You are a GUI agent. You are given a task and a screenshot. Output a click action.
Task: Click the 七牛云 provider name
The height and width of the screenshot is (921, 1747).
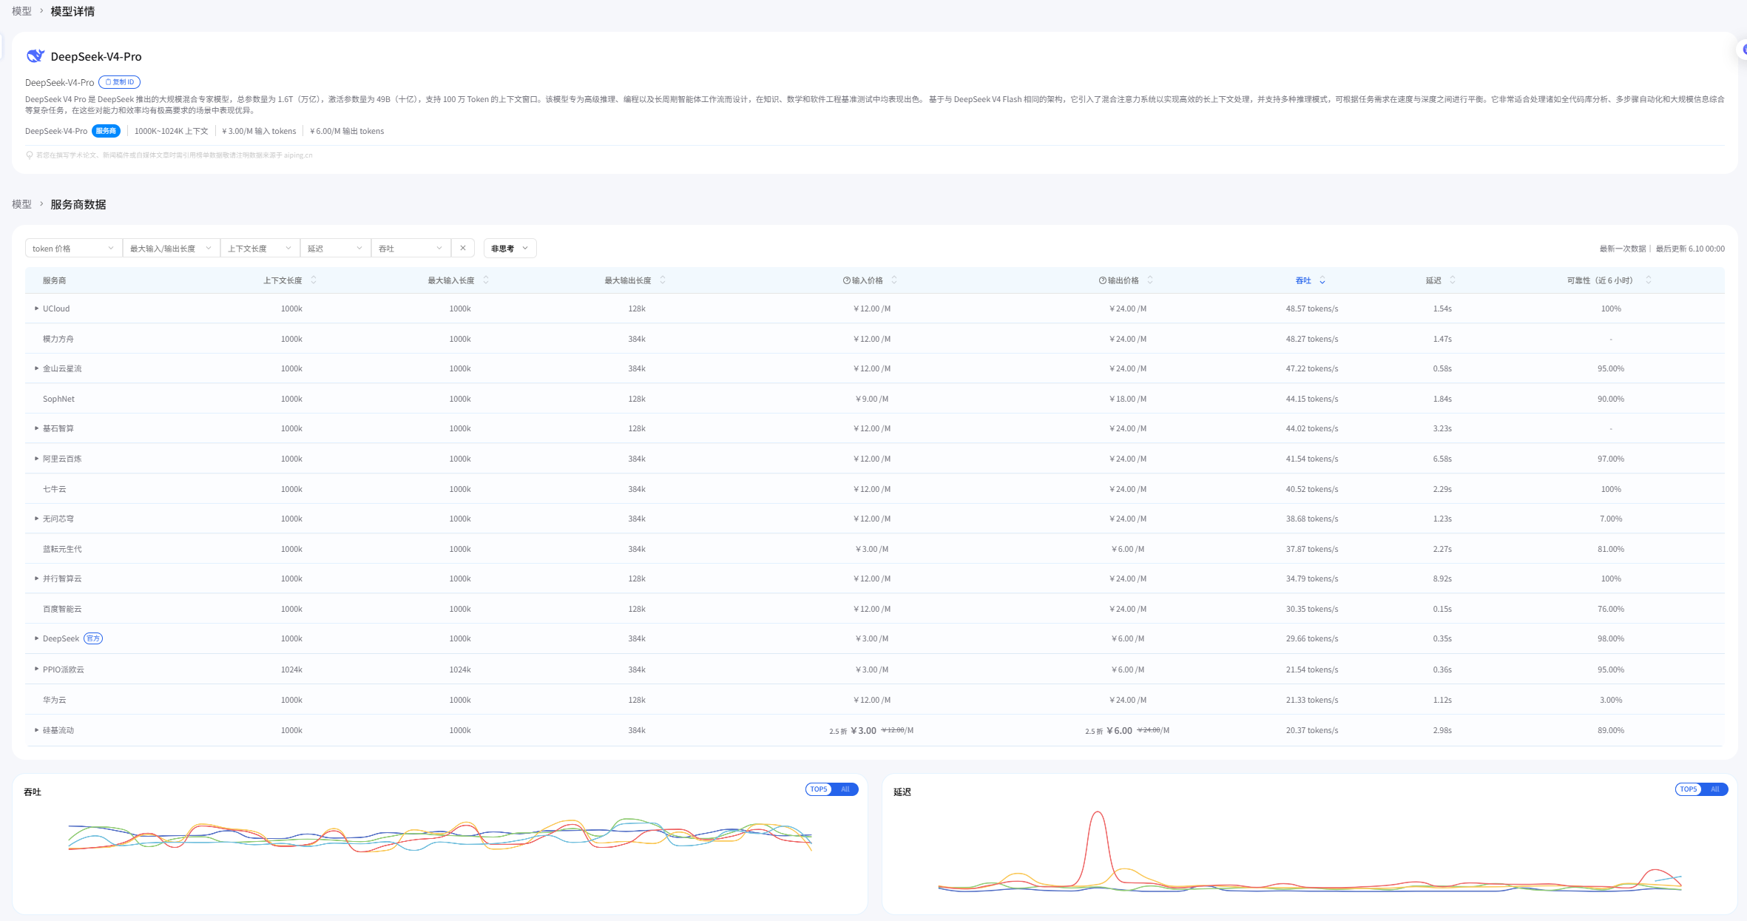tap(55, 489)
